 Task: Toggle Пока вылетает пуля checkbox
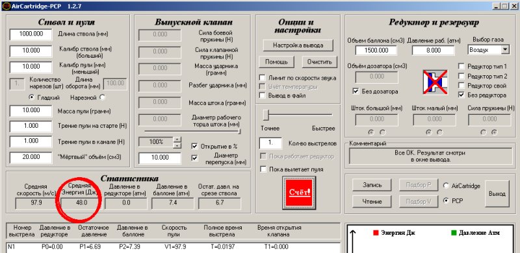point(263,169)
